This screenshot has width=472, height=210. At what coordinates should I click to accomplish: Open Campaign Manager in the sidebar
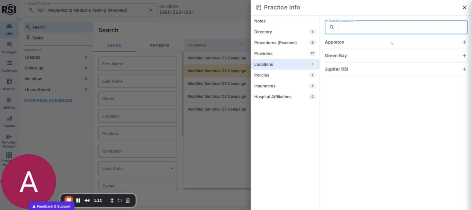9,141
